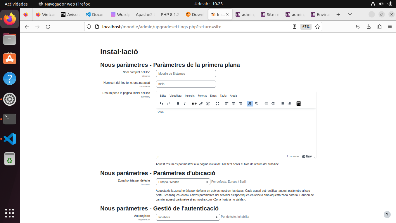This screenshot has width=396, height=223.
Task: Open Visual Studio Code from the dock
Action: pos(10,139)
